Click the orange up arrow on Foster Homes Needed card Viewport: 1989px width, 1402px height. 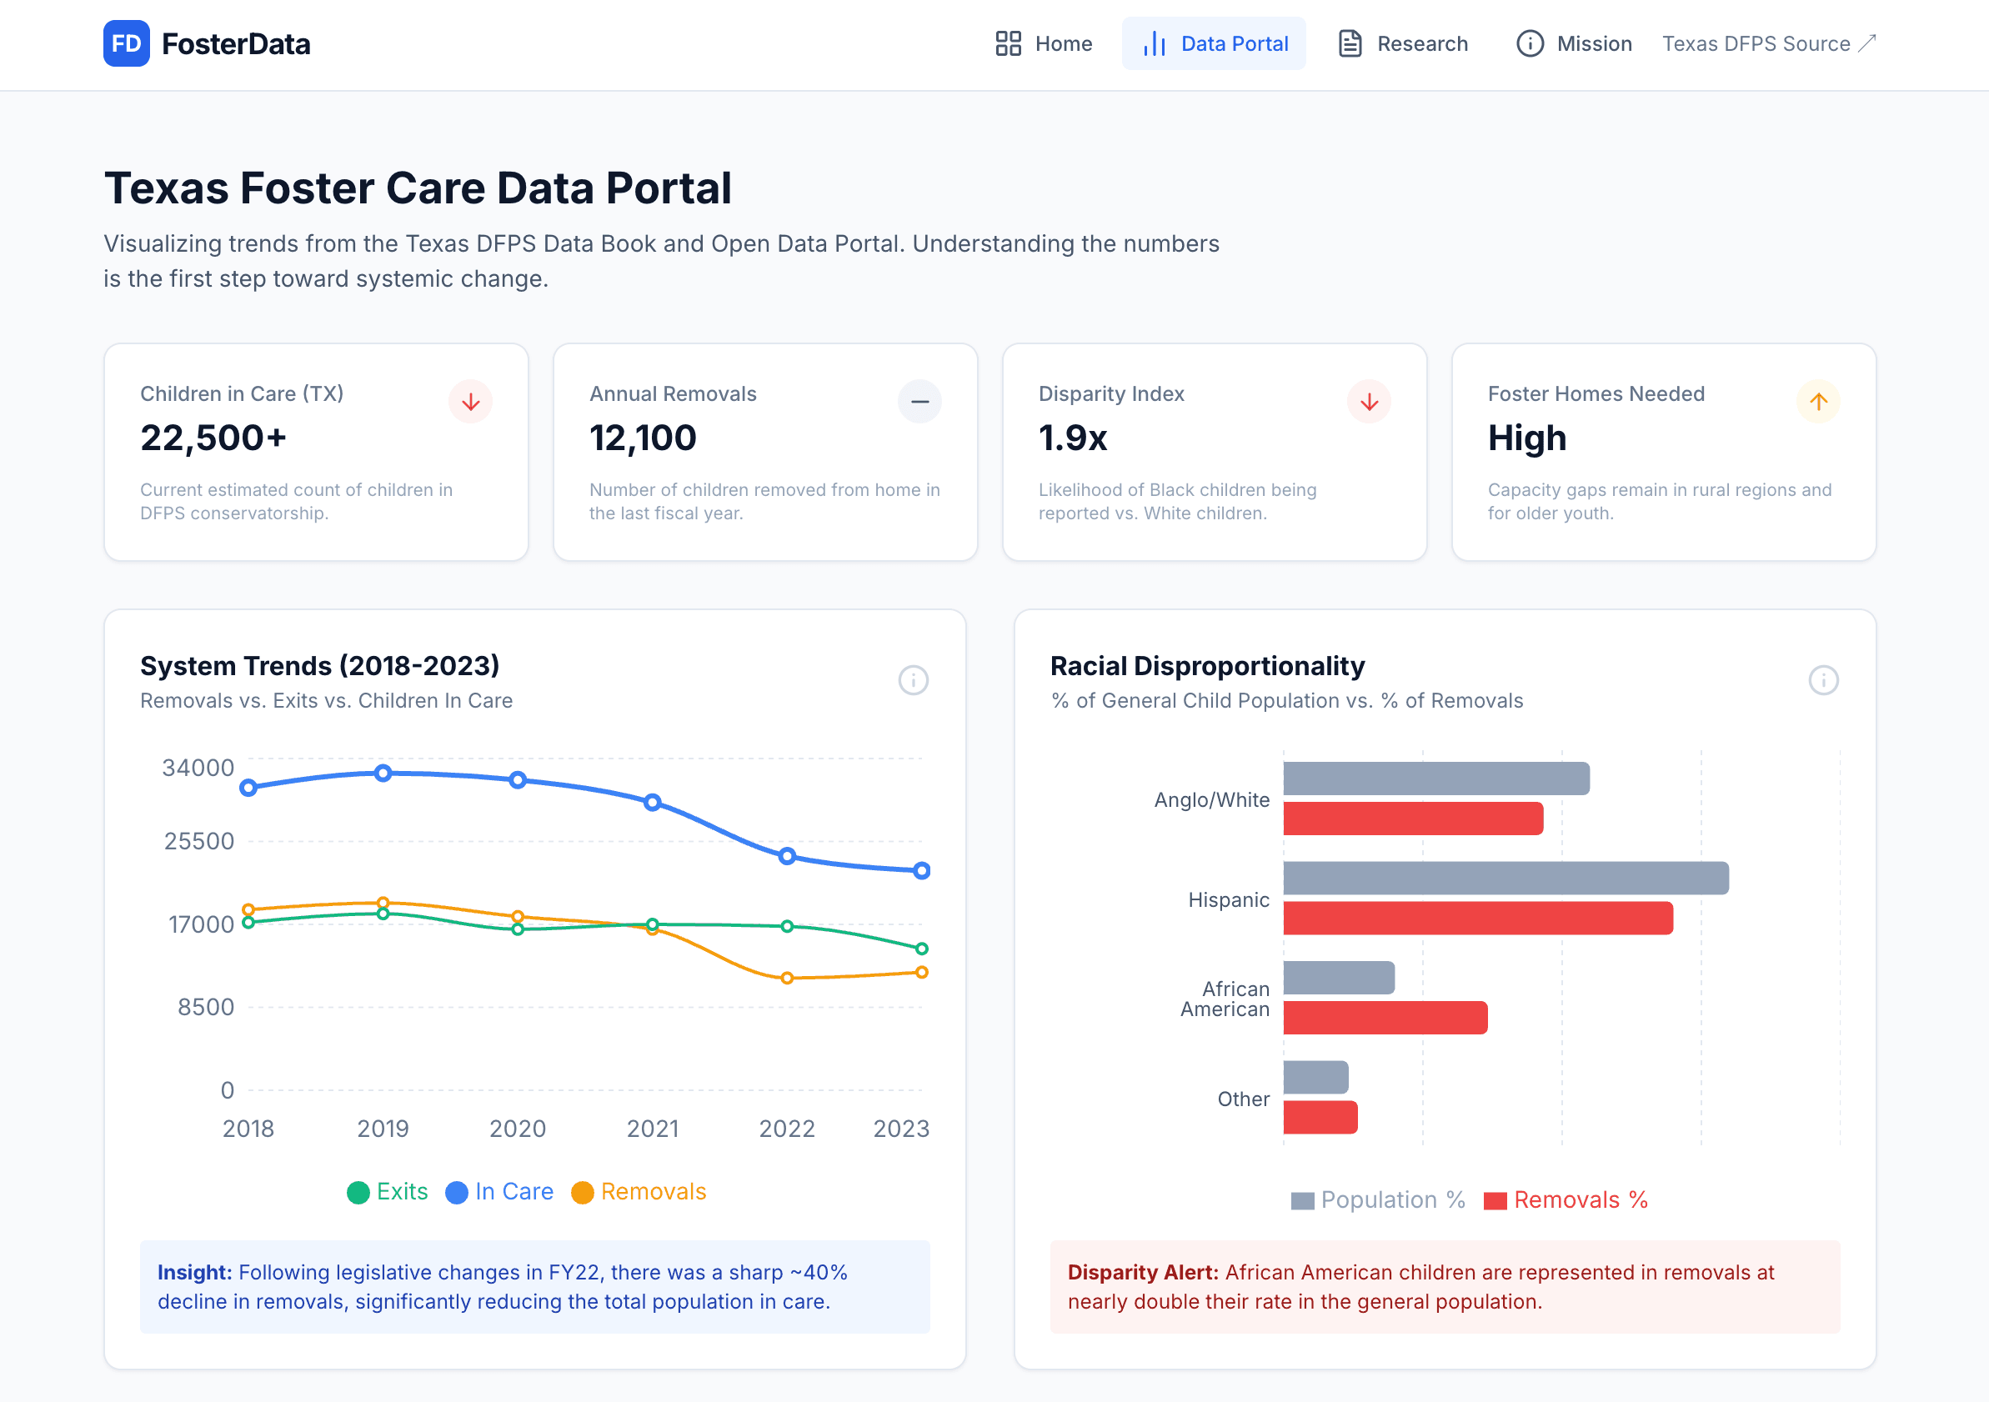point(1819,401)
